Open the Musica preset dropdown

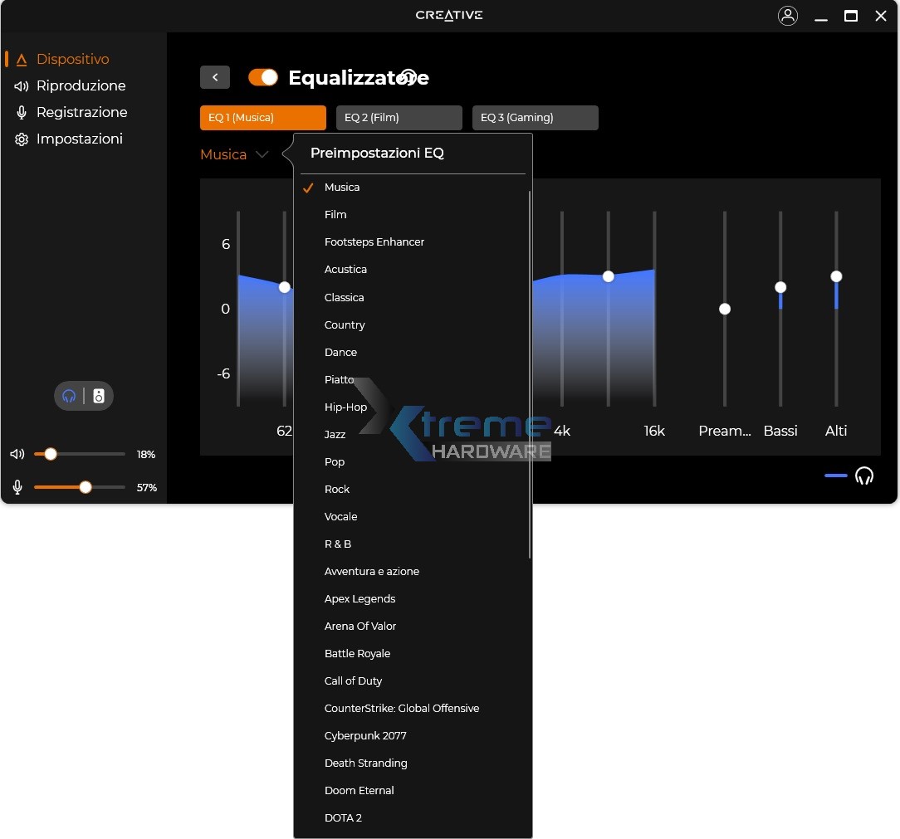(x=235, y=154)
